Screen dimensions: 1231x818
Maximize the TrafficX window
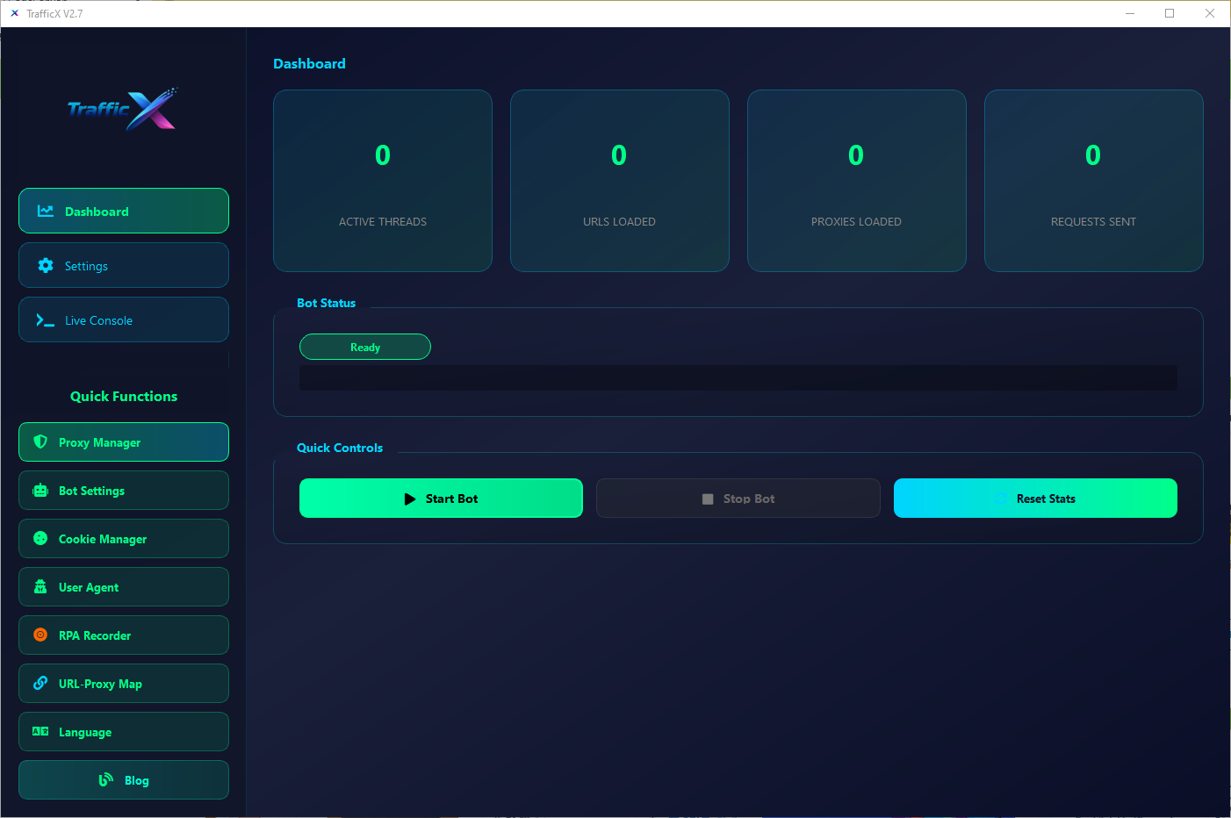(x=1170, y=13)
